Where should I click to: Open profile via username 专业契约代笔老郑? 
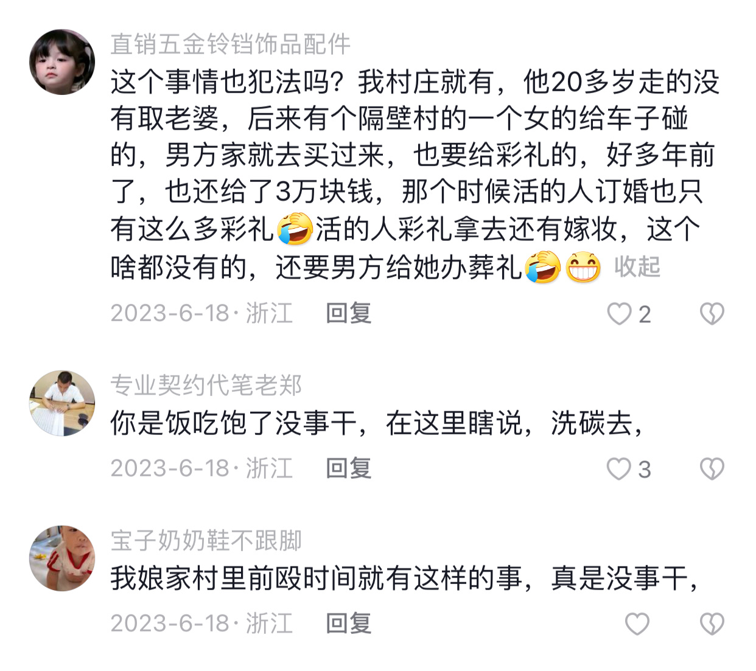pos(206,385)
